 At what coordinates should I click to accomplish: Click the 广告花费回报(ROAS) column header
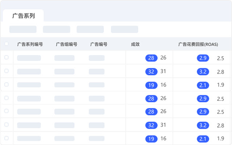[x=198, y=44]
